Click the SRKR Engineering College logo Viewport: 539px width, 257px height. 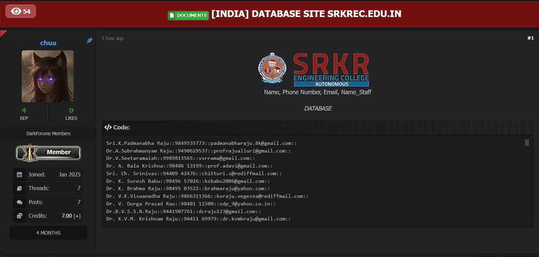pos(314,69)
